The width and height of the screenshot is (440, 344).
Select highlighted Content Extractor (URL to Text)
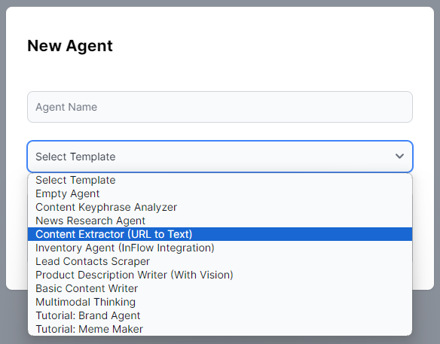[x=220, y=234]
